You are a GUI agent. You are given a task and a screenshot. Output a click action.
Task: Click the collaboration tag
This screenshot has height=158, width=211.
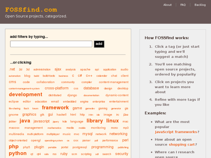tap(46, 82)
